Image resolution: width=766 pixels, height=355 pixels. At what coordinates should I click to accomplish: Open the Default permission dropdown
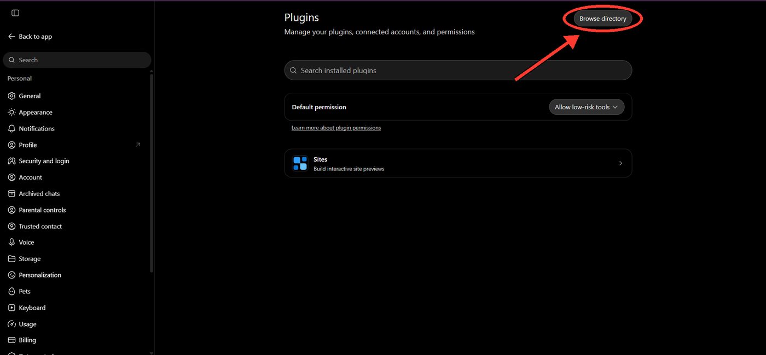pyautogui.click(x=586, y=107)
